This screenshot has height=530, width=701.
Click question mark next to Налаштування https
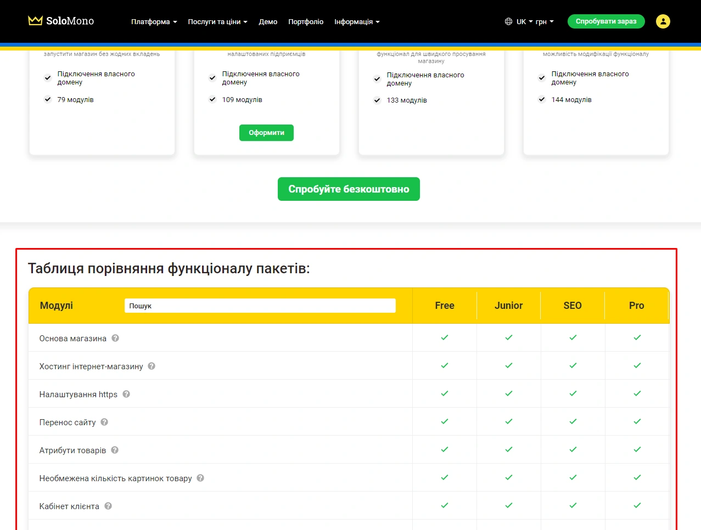(126, 394)
